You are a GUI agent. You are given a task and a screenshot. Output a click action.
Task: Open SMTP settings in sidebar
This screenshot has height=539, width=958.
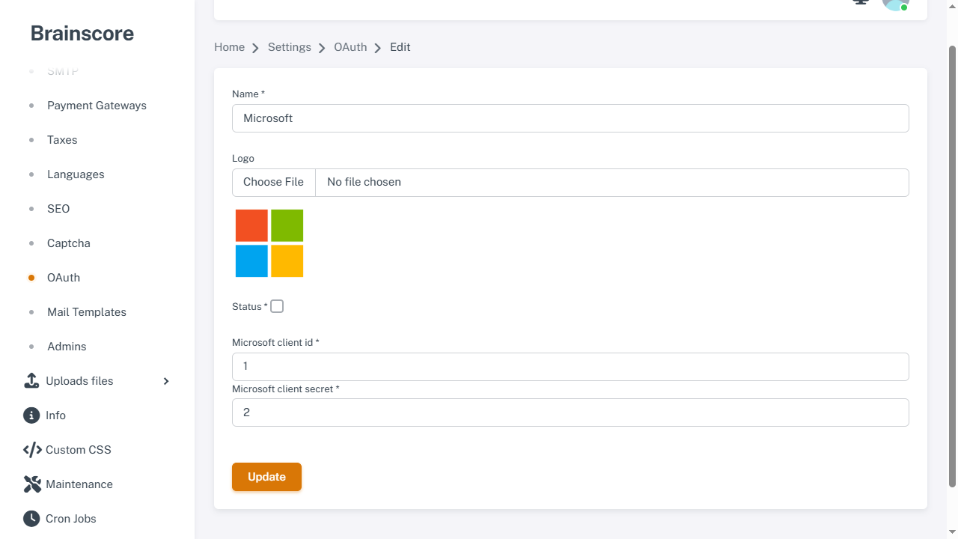coord(63,72)
